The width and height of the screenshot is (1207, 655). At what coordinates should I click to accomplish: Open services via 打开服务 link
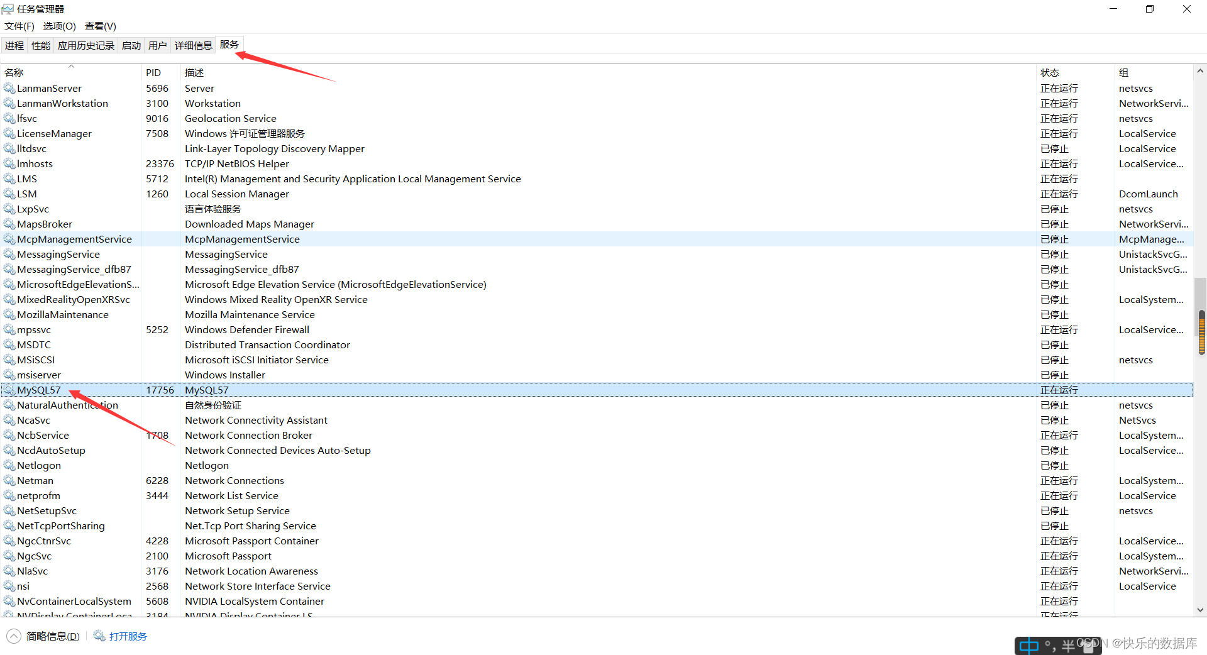tap(128, 636)
